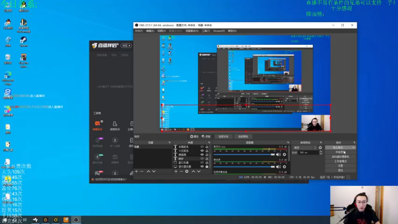Open transition properties gear next to 渐变
The width and height of the screenshot is (398, 224).
[320, 147]
